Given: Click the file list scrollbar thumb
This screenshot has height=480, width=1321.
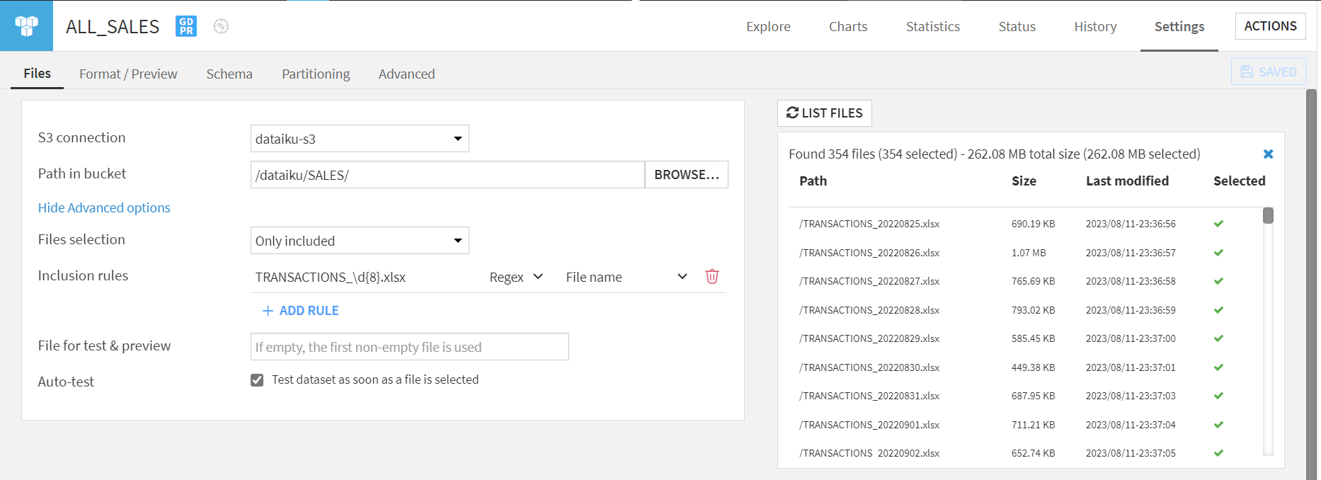Looking at the screenshot, I should tap(1268, 215).
